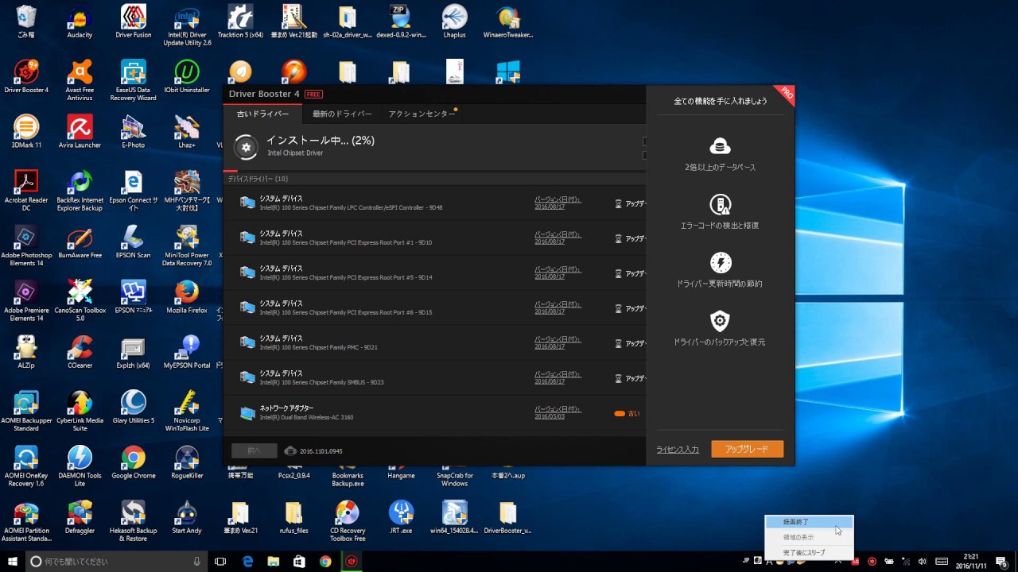The image size is (1018, 572).
Task: Click the shield backup and restore icon
Action: [720, 321]
